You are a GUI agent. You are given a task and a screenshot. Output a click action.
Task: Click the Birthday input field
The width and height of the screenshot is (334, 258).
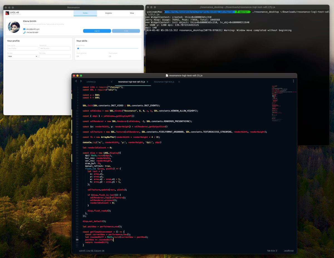[x=55, y=56]
